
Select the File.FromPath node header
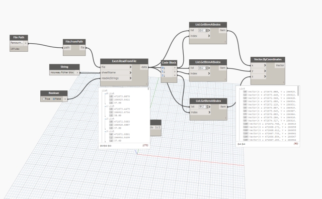pyautogui.click(x=74, y=42)
